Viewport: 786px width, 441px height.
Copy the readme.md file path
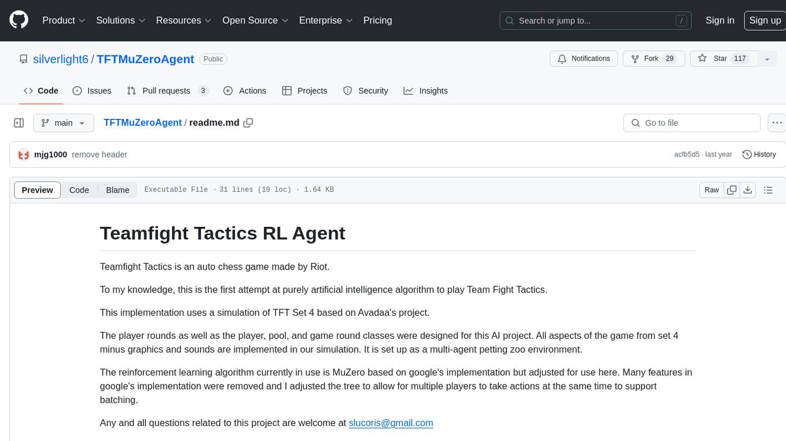point(249,122)
